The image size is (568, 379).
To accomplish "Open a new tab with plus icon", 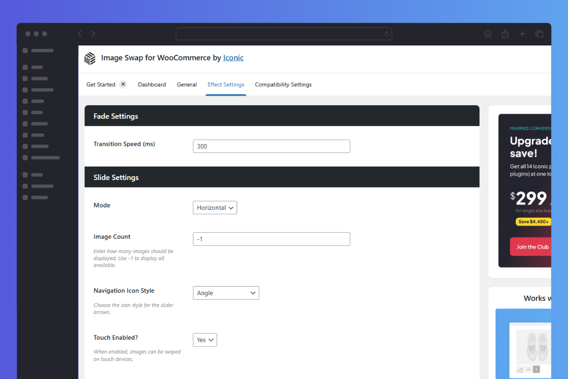I will click(x=522, y=34).
